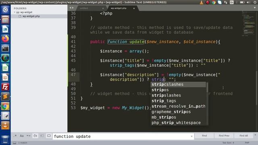Open FileZilla from the dock
The image size is (258, 145).
pos(5,87)
